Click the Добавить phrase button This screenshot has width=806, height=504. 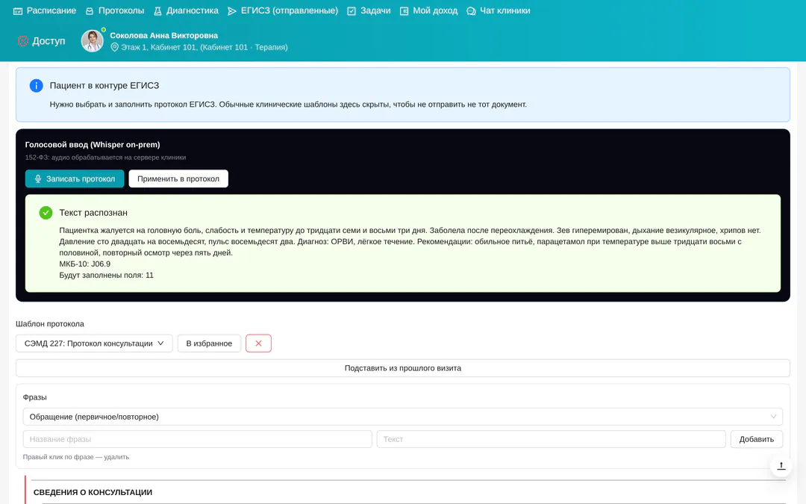tap(757, 439)
